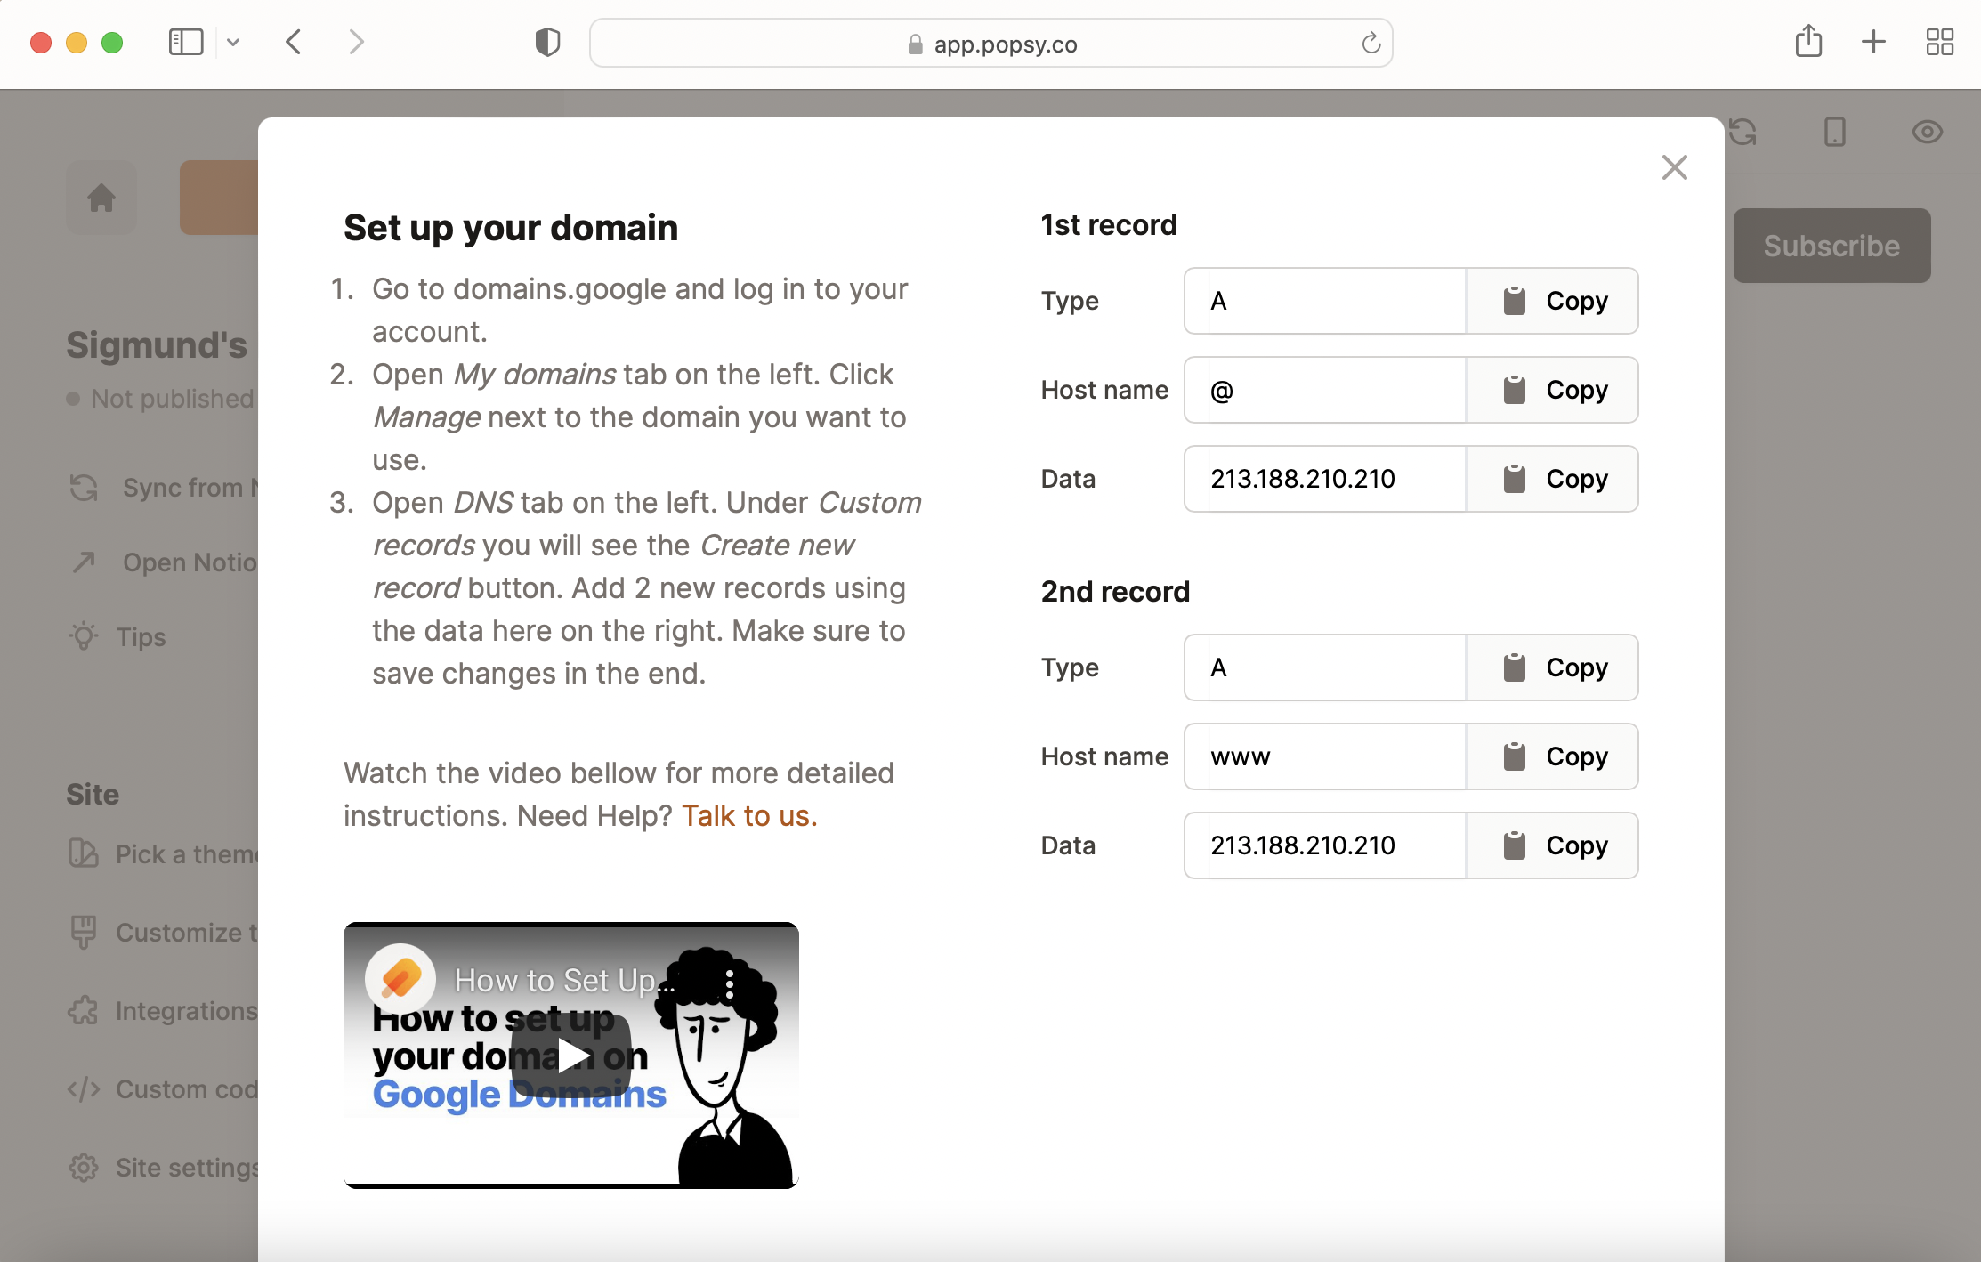Toggle the Safari sidebar panel
The width and height of the screenshot is (1981, 1262).
pyautogui.click(x=186, y=42)
